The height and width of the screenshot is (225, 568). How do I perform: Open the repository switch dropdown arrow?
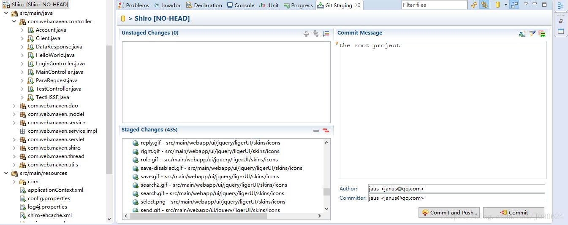[505, 5]
